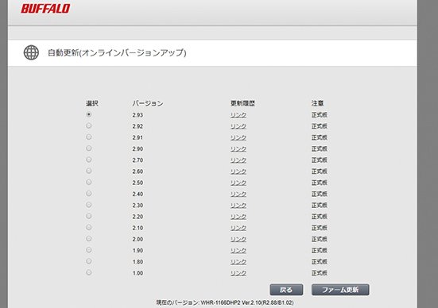Click 正式版 in the 2.93 row
The width and height of the screenshot is (438, 308).
320,115
